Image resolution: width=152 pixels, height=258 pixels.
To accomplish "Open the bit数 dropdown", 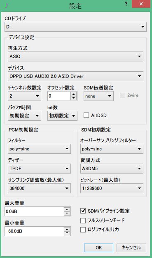I will tap(62, 116).
